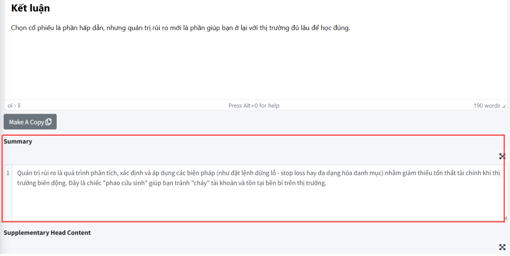Expand Supplementary Head Content editor to fullscreen
510x256 pixels.
[x=502, y=247]
